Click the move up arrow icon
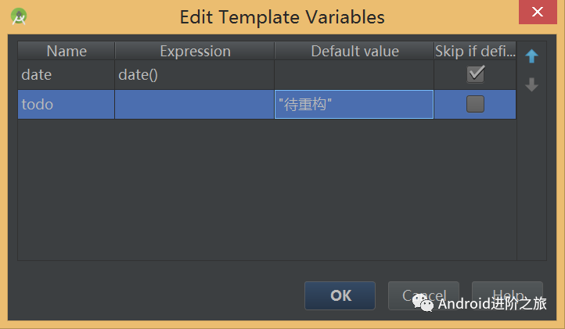Image resolution: width=565 pixels, height=329 pixels. pos(531,56)
